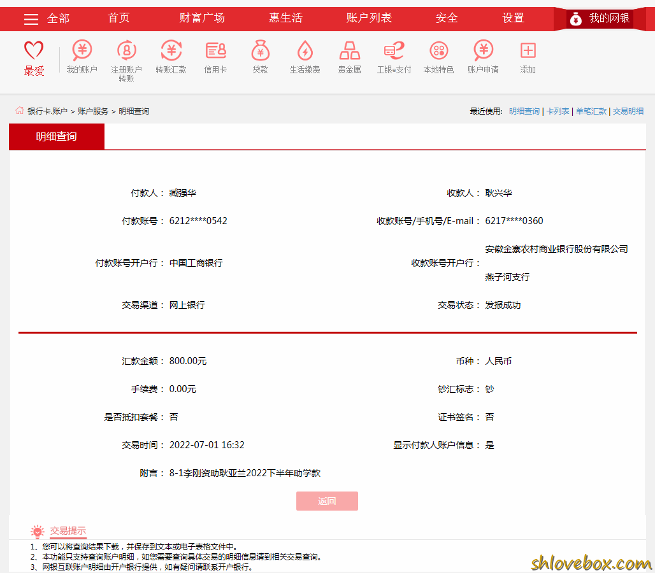The width and height of the screenshot is (655, 573).
Task: Click the 返回 button
Action: click(327, 501)
